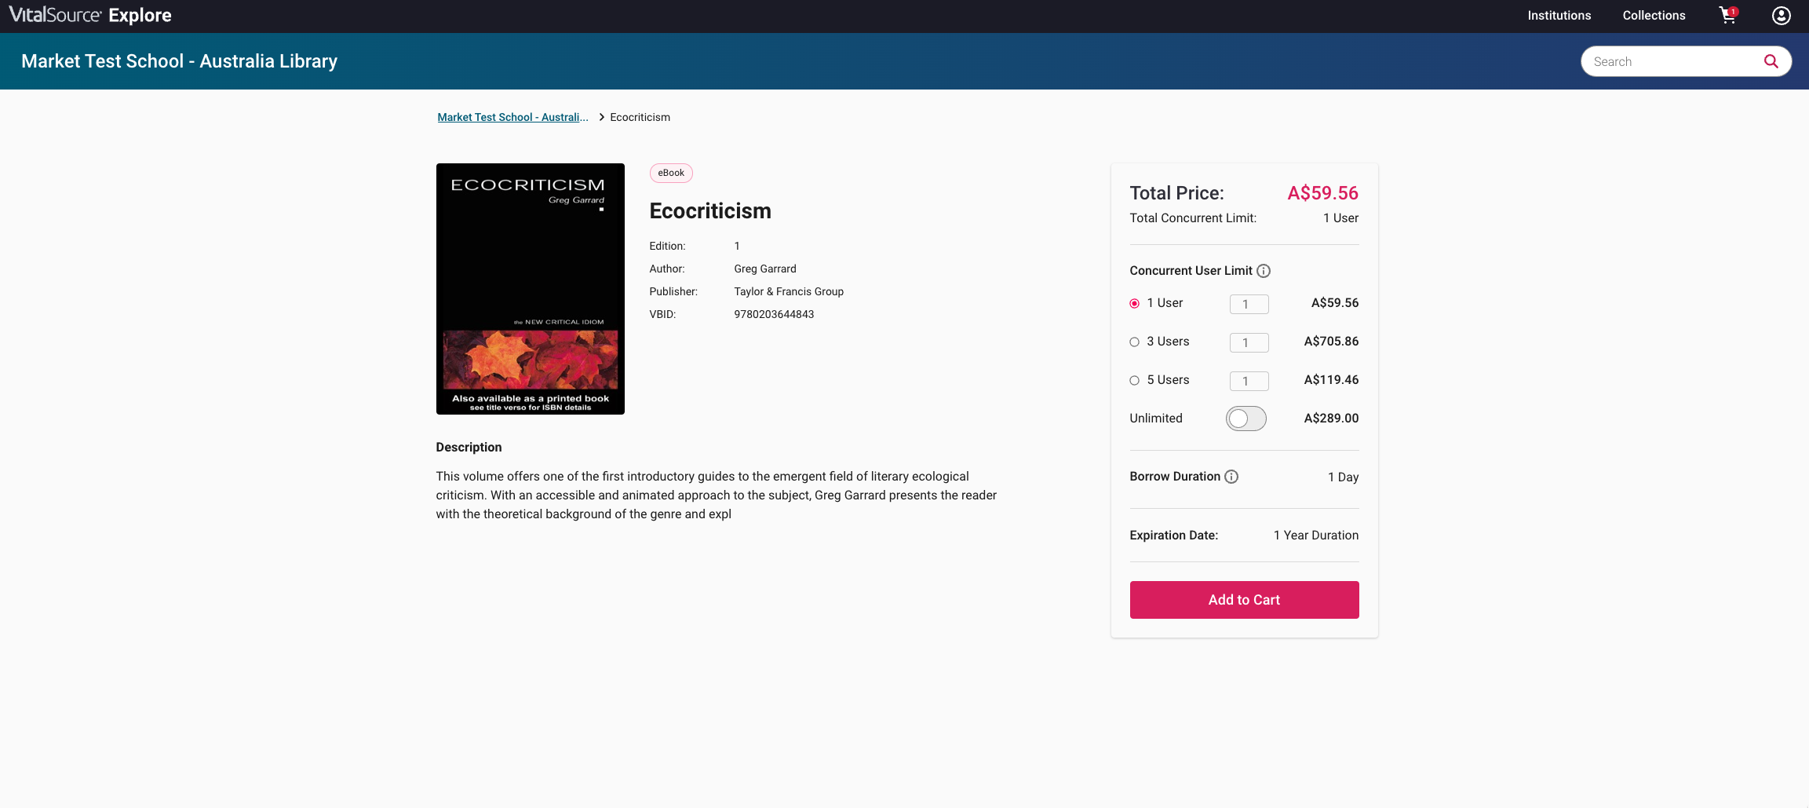This screenshot has width=1809, height=808.
Task: Click the Market Test School - Australia Library heading
Action: (x=179, y=61)
